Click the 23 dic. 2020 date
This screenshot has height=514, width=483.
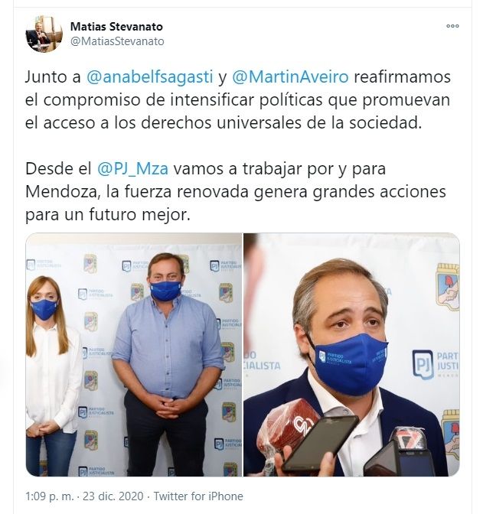pyautogui.click(x=113, y=496)
